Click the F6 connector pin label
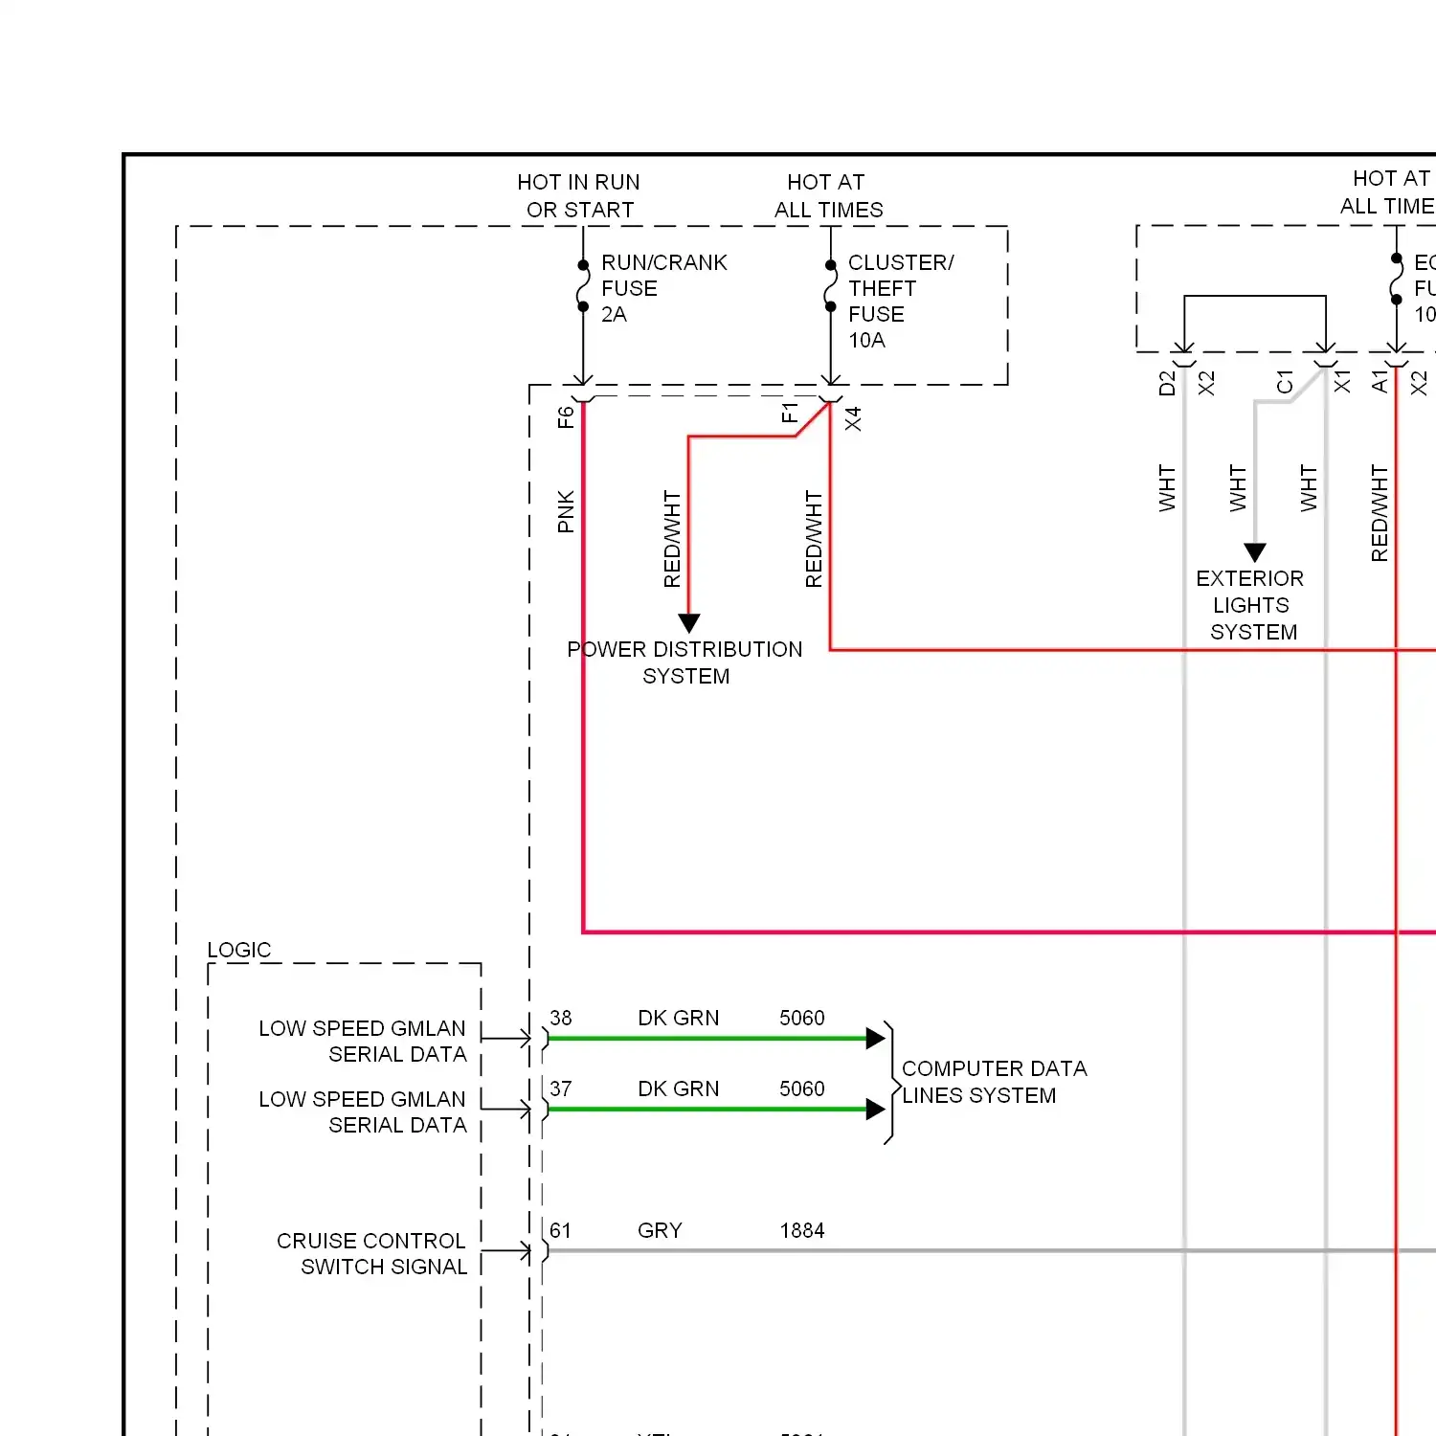Viewport: 1436px width, 1436px height. [x=566, y=416]
